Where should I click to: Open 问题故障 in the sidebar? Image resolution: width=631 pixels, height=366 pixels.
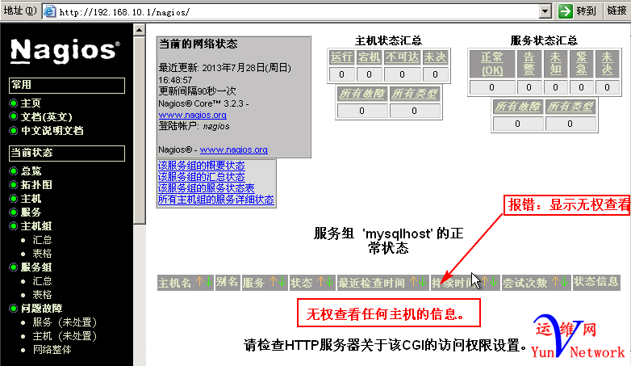pos(41,309)
